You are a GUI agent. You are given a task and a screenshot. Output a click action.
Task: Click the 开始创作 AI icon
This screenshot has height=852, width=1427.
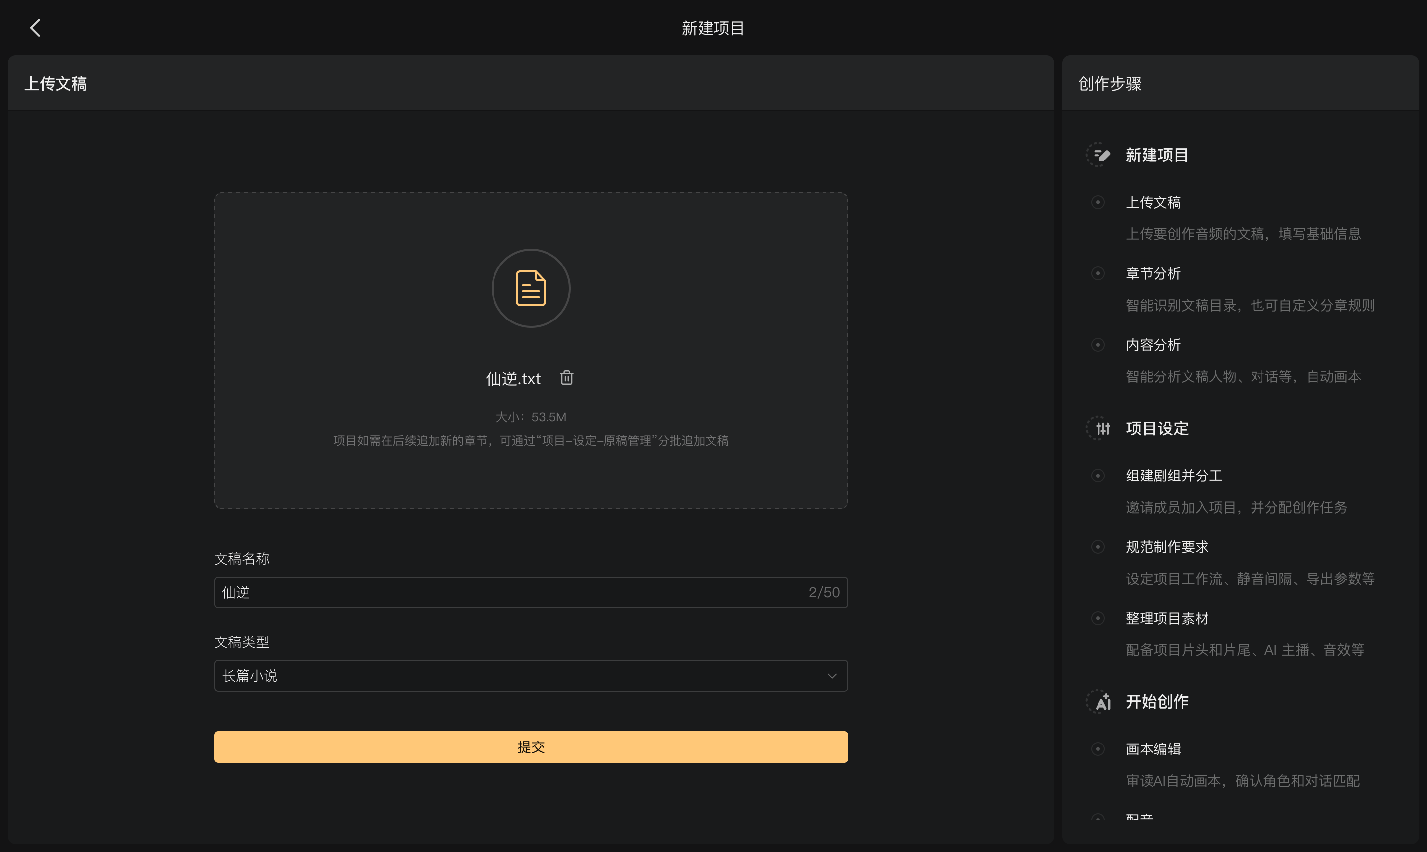click(1099, 701)
